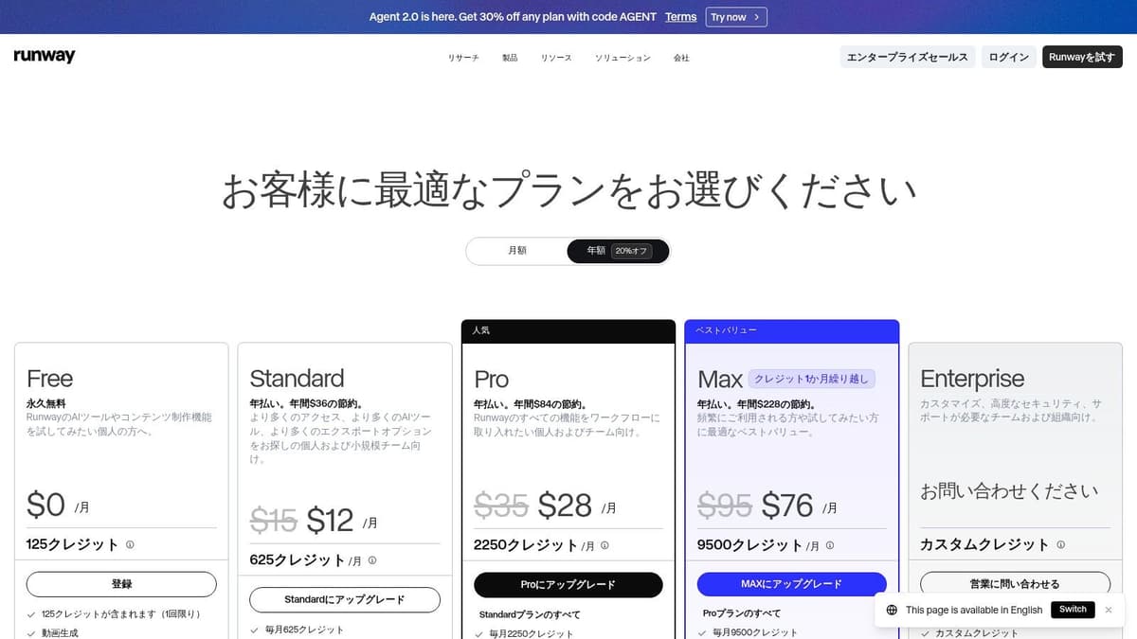Click the 登録 button on Free plan

(x=121, y=584)
